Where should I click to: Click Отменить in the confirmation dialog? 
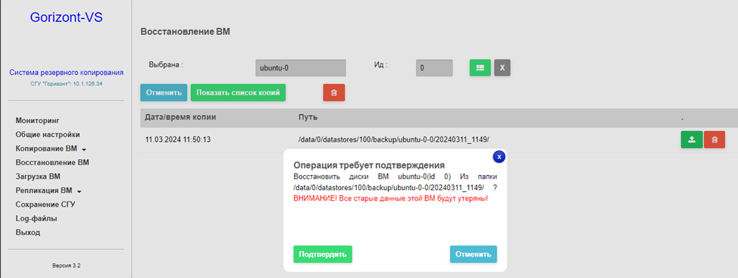pos(474,254)
